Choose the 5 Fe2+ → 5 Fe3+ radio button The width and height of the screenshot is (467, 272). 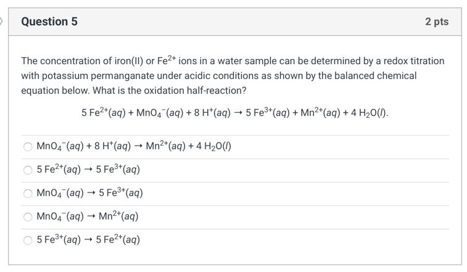pos(28,170)
